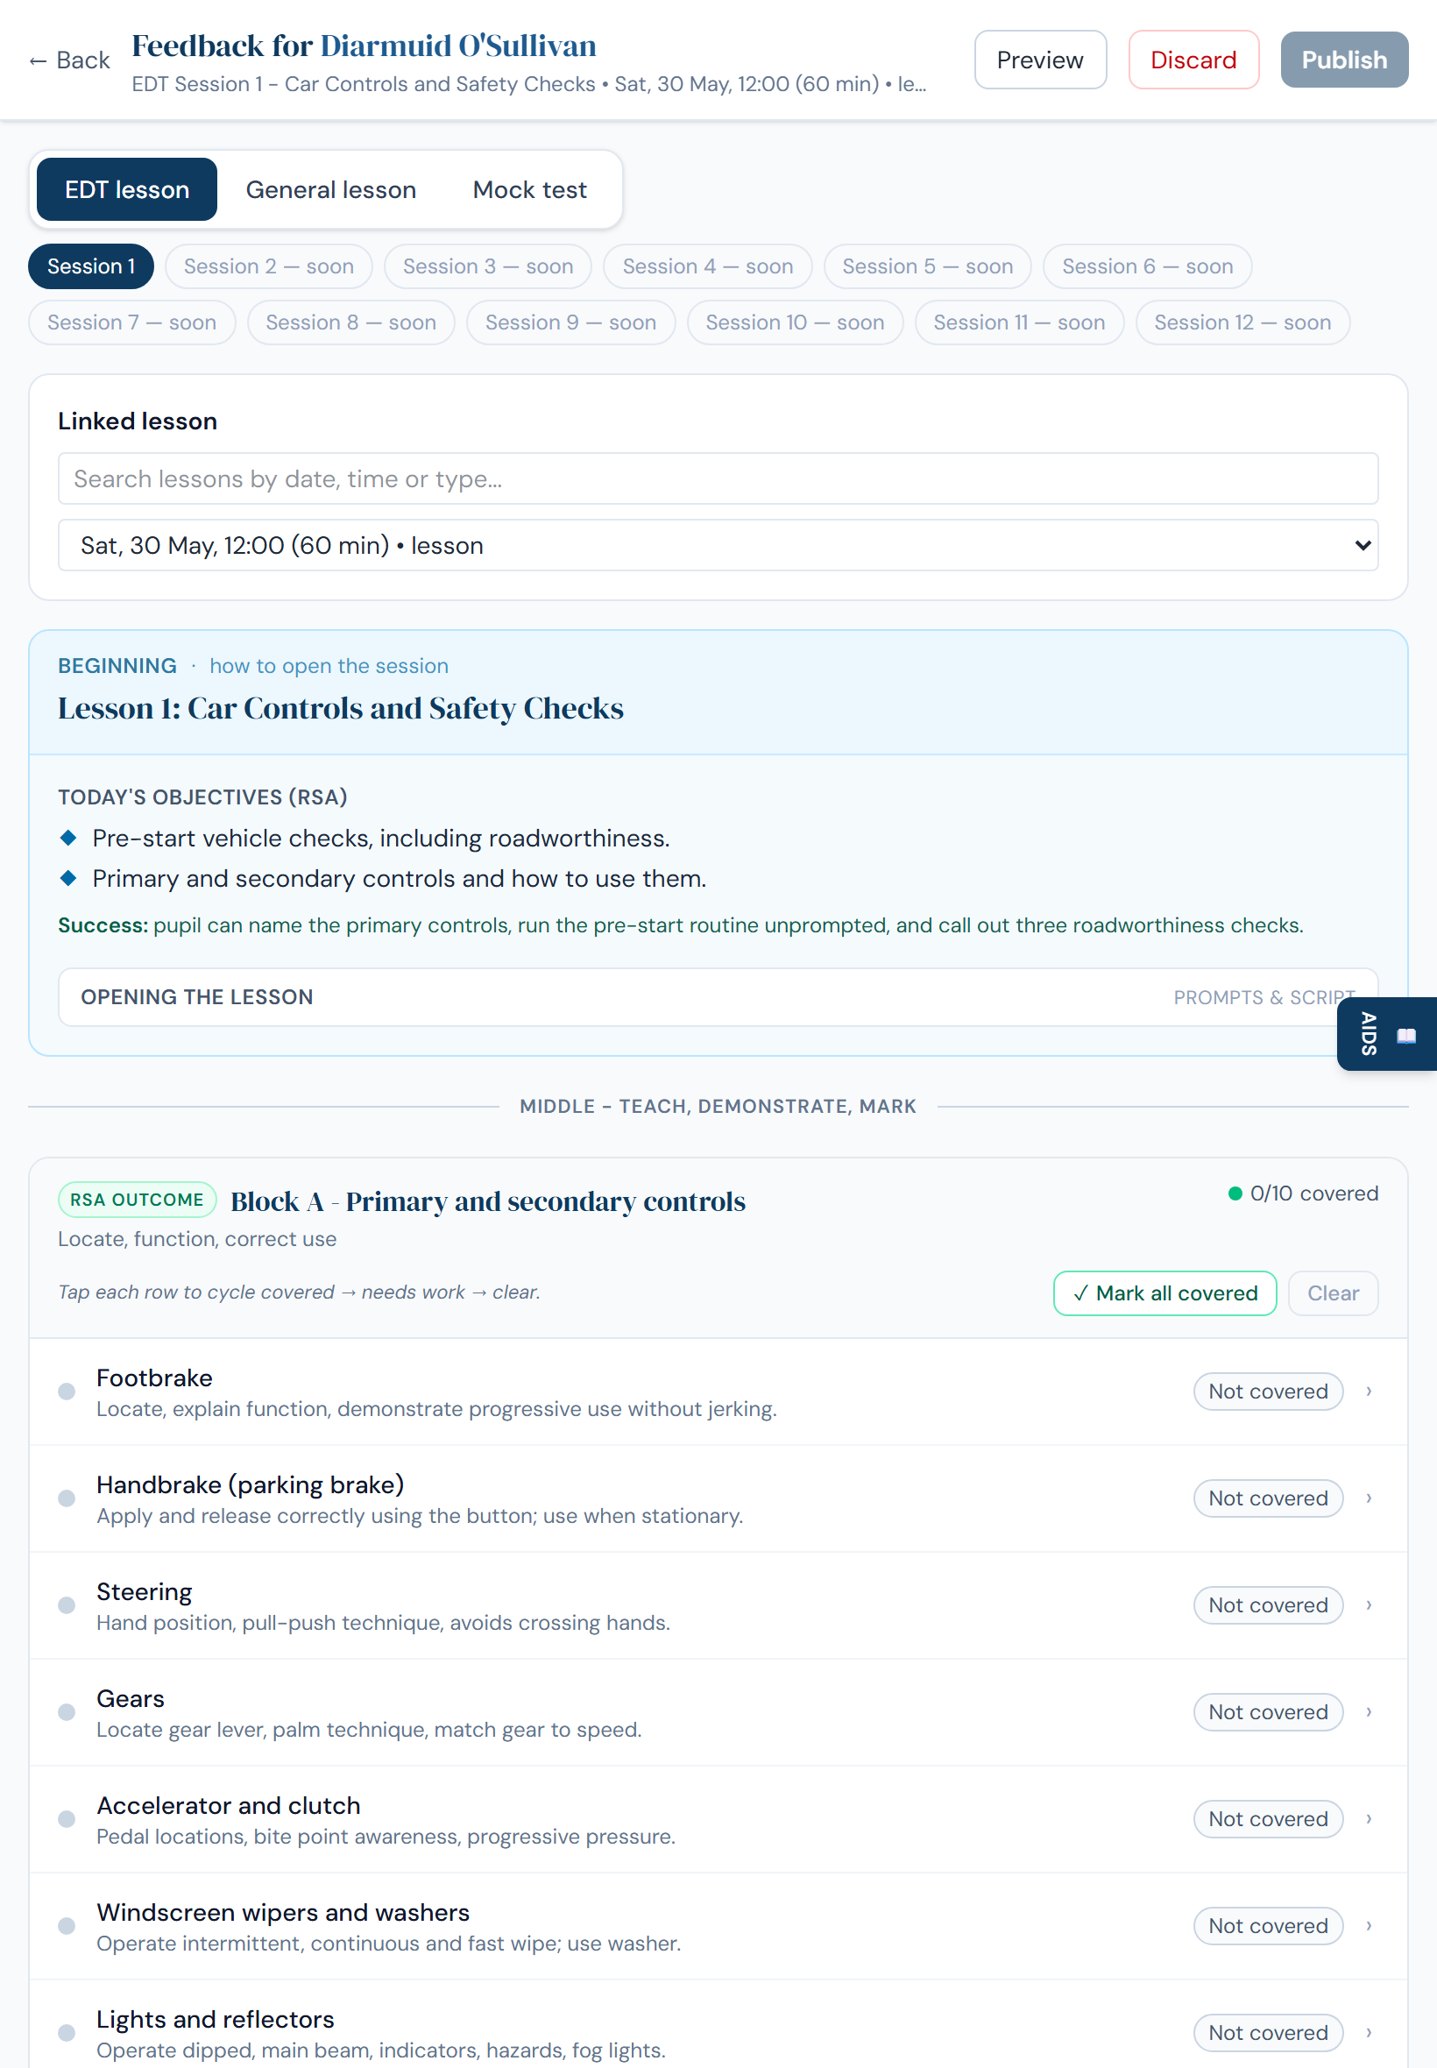1437x2068 pixels.
Task: Choose Session 4 — soon pill
Action: tap(708, 266)
